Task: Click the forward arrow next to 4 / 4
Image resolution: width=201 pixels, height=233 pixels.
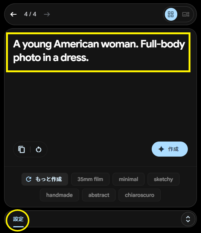Action: tap(47, 14)
